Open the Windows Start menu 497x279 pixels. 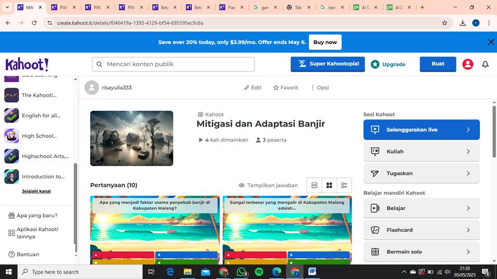[8, 272]
